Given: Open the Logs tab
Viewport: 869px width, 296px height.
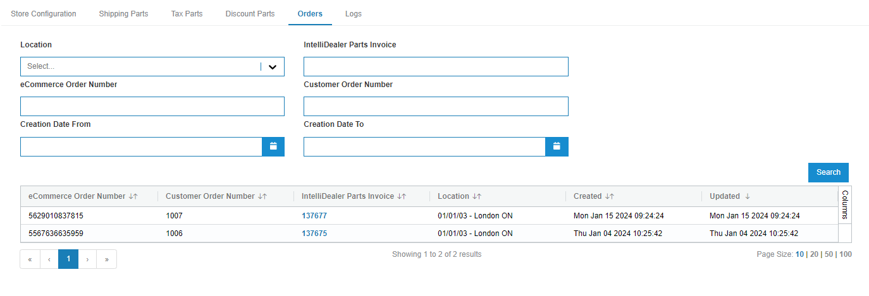Looking at the screenshot, I should 354,13.
